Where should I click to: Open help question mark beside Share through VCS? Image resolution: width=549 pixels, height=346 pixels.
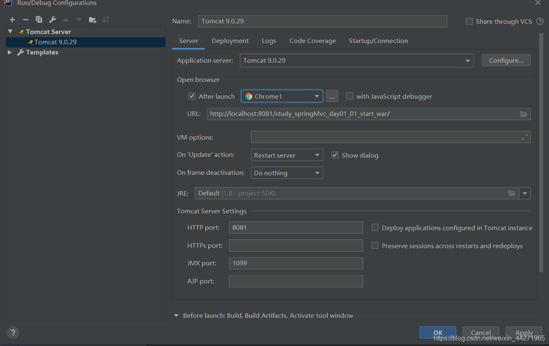click(x=540, y=21)
